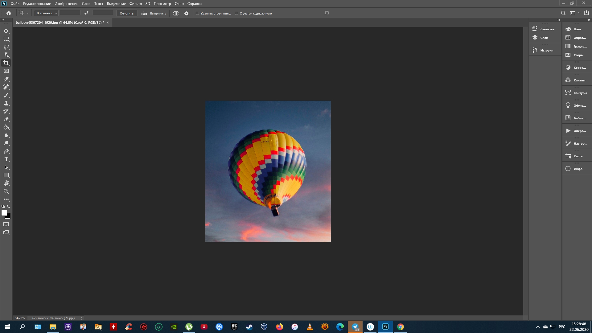The image size is (592, 333).
Task: Enable Content-Aware crop checkbox
Action: tap(236, 13)
